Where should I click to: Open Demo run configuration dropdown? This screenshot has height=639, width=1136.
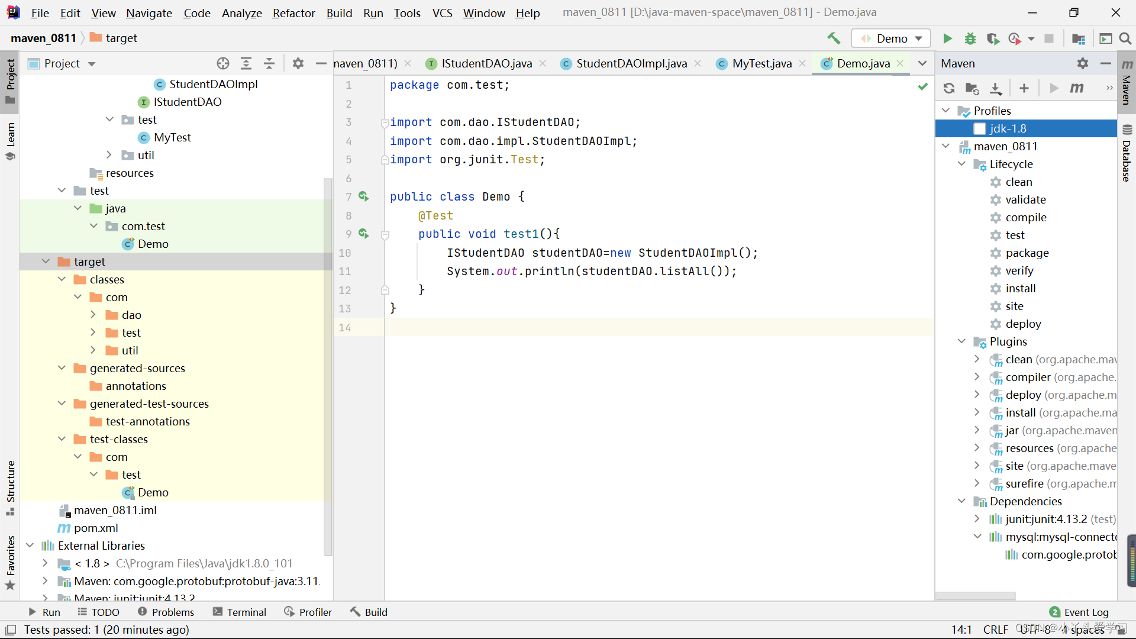click(891, 38)
